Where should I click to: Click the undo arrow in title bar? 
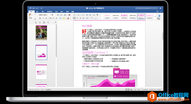(37, 8)
